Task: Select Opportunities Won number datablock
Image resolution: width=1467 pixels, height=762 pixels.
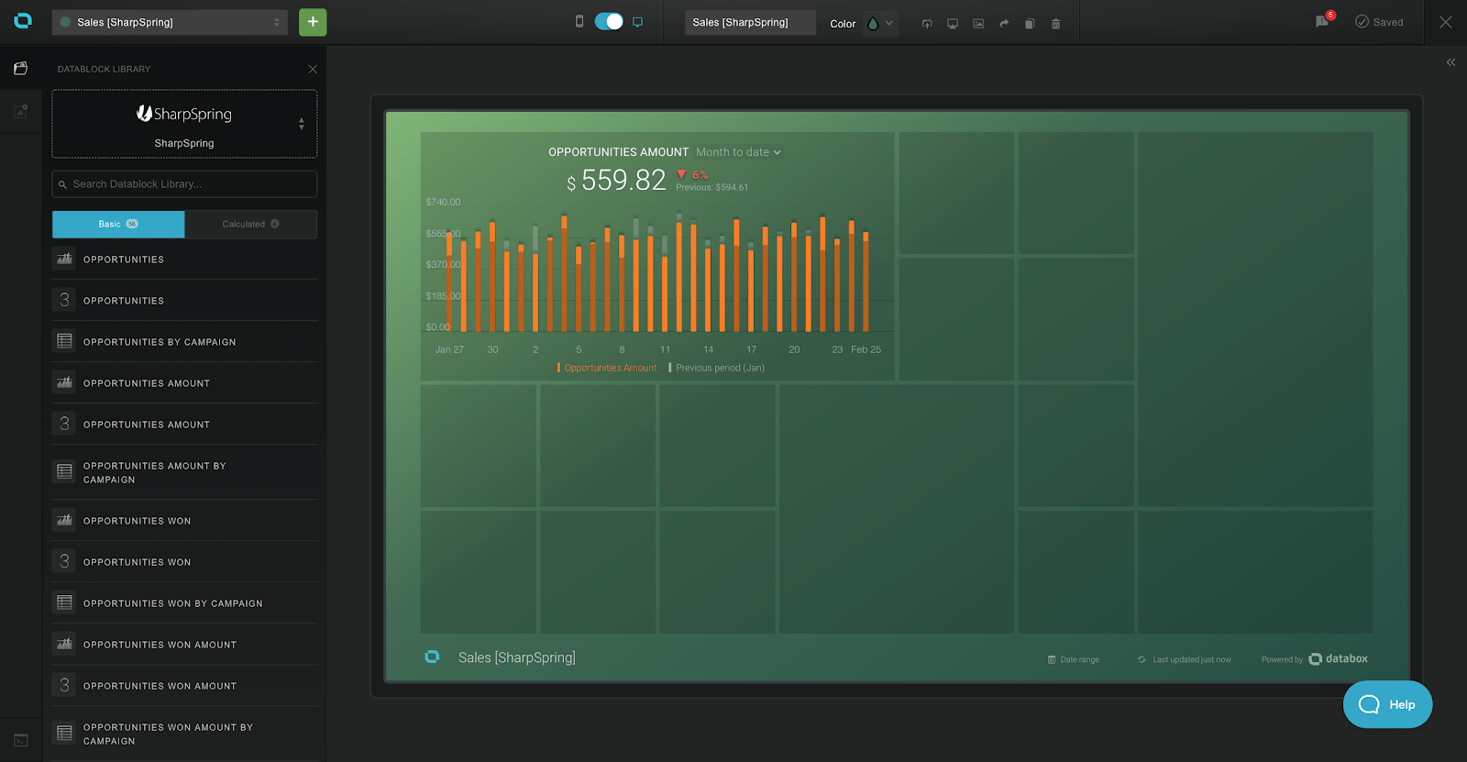Action: (184, 561)
